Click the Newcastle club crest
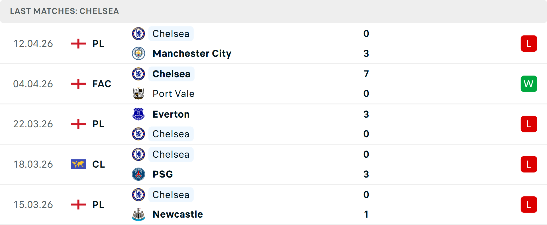This screenshot has height=225, width=547. pyautogui.click(x=138, y=214)
